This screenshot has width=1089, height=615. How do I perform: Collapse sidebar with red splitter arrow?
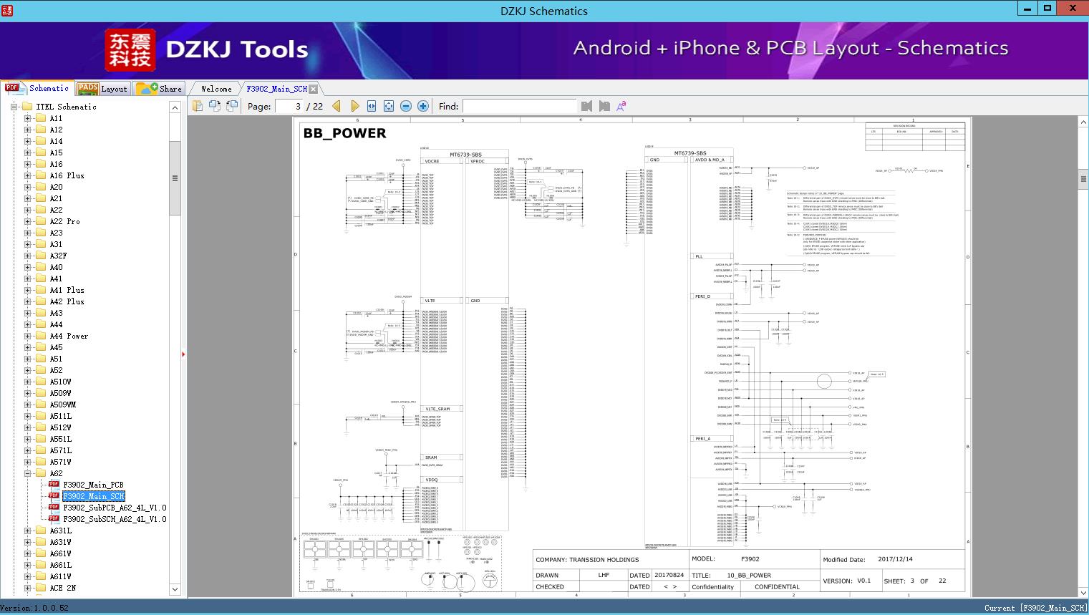click(x=183, y=354)
